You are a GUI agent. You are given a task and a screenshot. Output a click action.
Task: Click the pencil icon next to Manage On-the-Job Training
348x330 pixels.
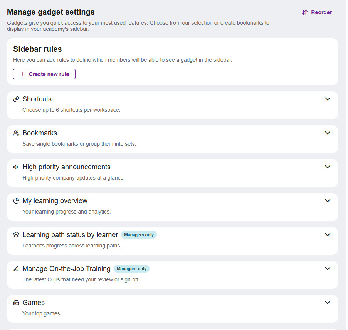pyautogui.click(x=16, y=269)
